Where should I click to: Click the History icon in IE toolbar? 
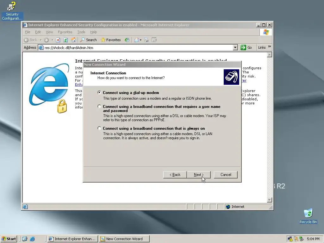(127, 40)
